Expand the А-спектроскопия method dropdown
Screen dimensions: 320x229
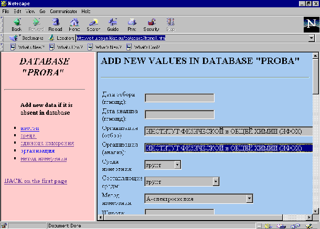[250, 199]
